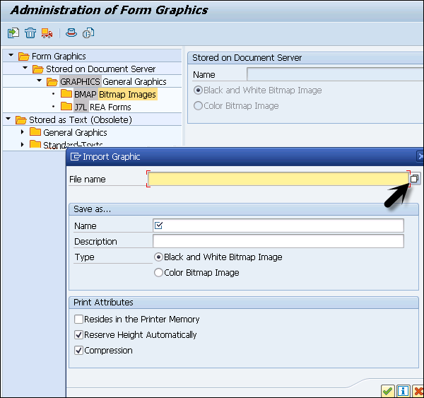Click the clock document toolbar icon
This screenshot has width=424, height=398.
coord(89,33)
